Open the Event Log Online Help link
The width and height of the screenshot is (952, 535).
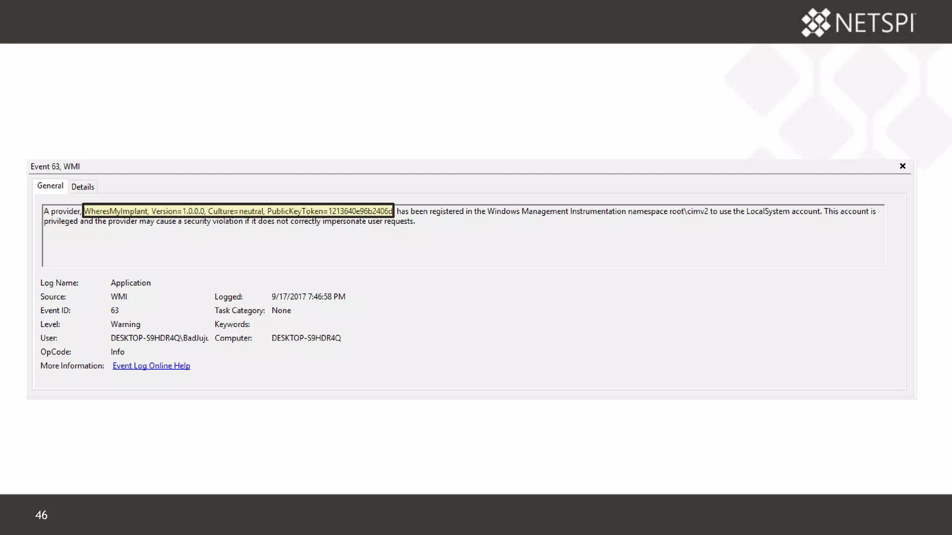(x=151, y=366)
